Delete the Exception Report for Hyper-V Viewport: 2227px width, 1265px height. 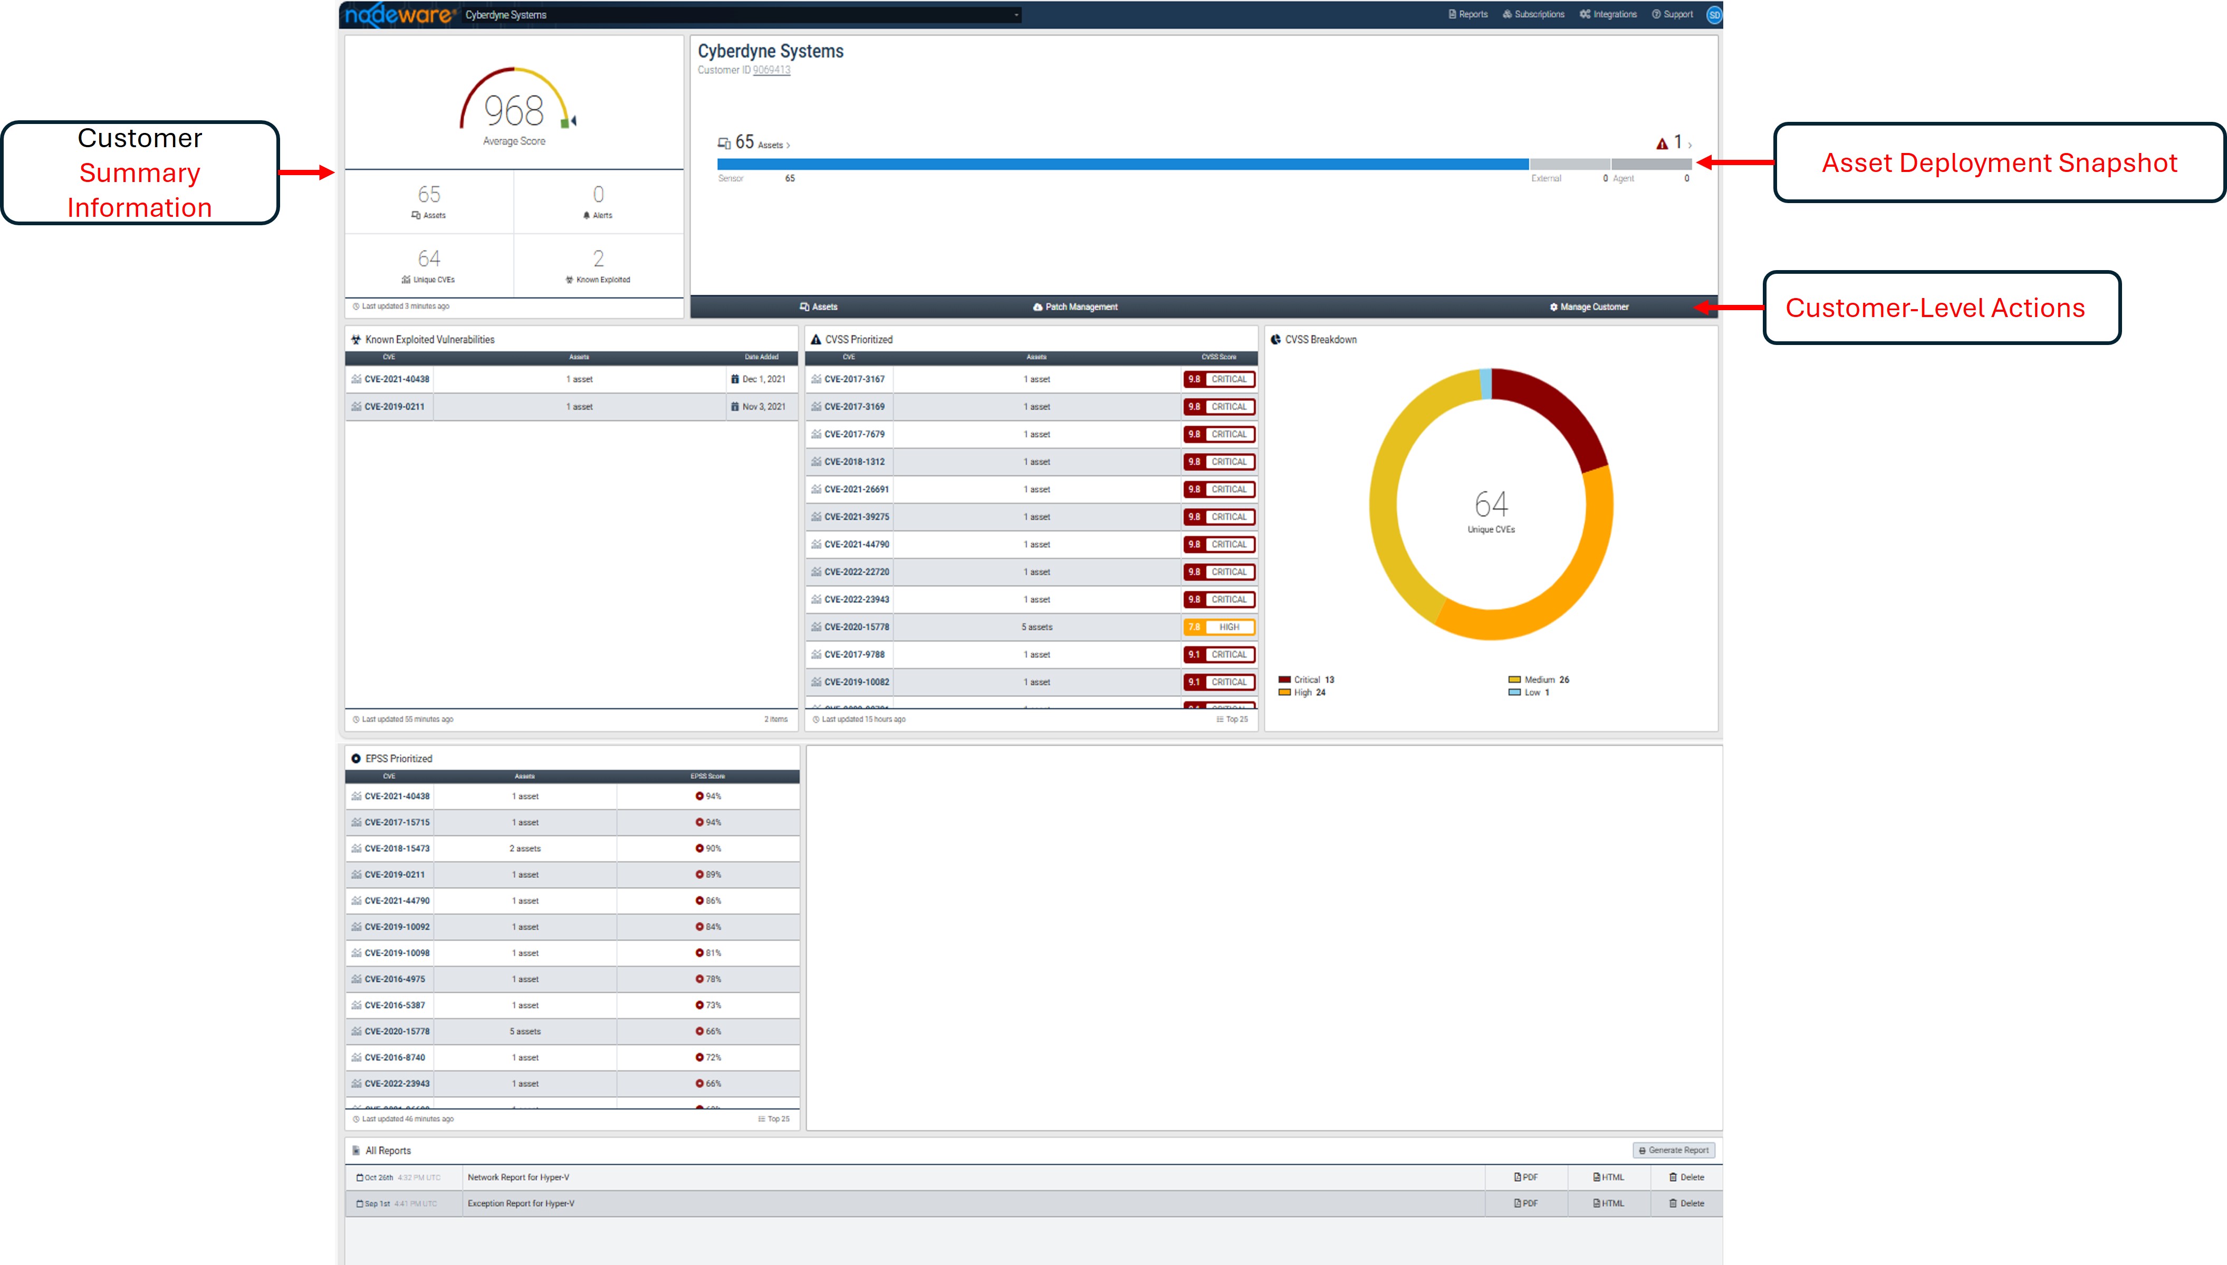point(1686,1203)
